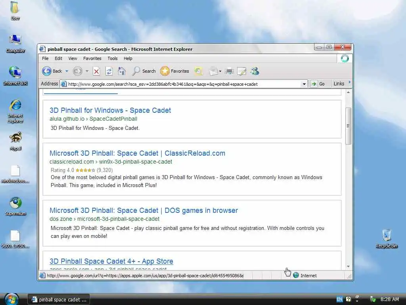Image resolution: width=406 pixels, height=305 pixels.
Task: Open the Microsoft 3D Pinball ClassicReload.com result
Action: click(137, 153)
